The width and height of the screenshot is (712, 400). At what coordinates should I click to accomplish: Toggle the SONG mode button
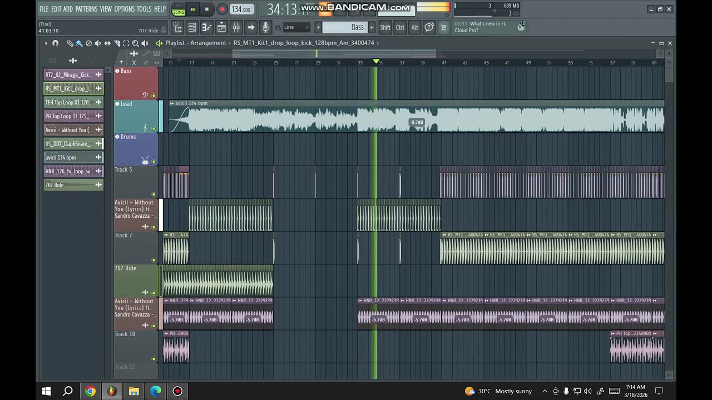point(179,12)
